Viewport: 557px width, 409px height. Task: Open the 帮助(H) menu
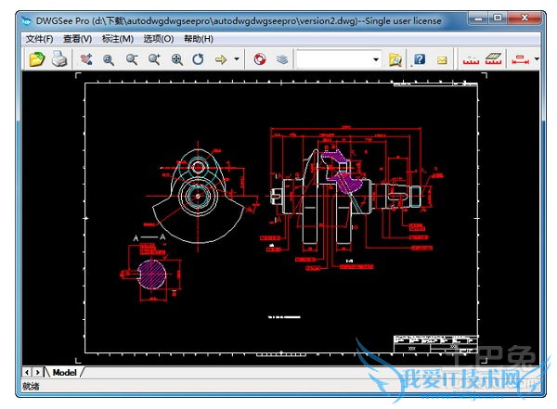(x=198, y=39)
